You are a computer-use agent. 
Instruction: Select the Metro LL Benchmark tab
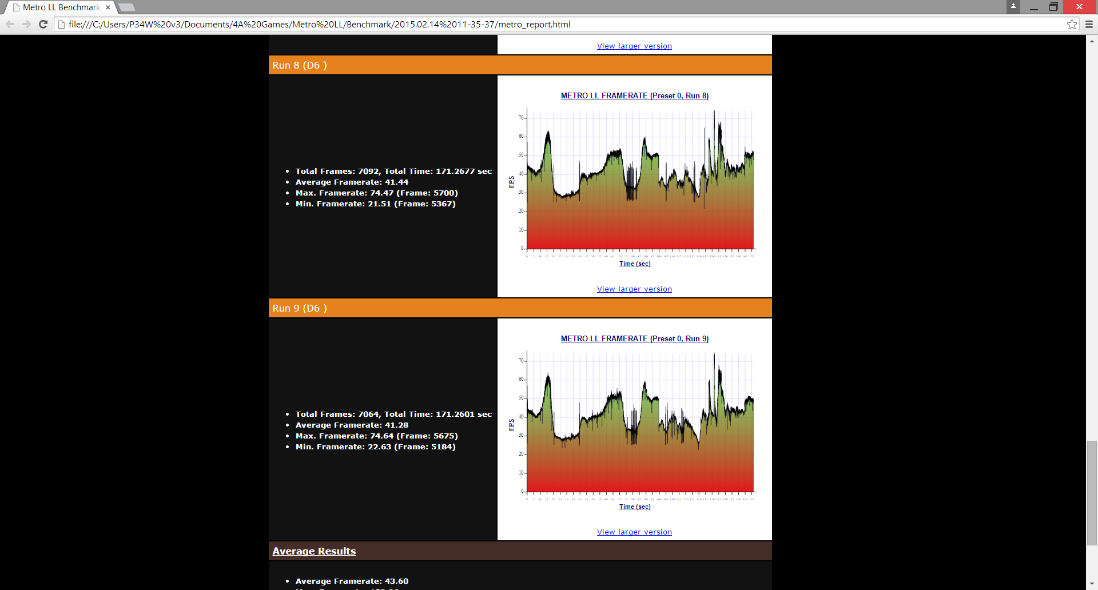pos(61,7)
